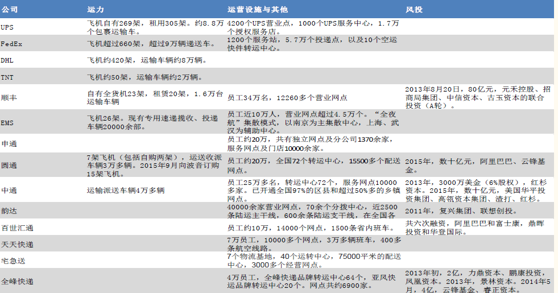Click 全峰快递 facilities cell '4万员工'
This screenshot has width=558, height=293.
point(311,282)
